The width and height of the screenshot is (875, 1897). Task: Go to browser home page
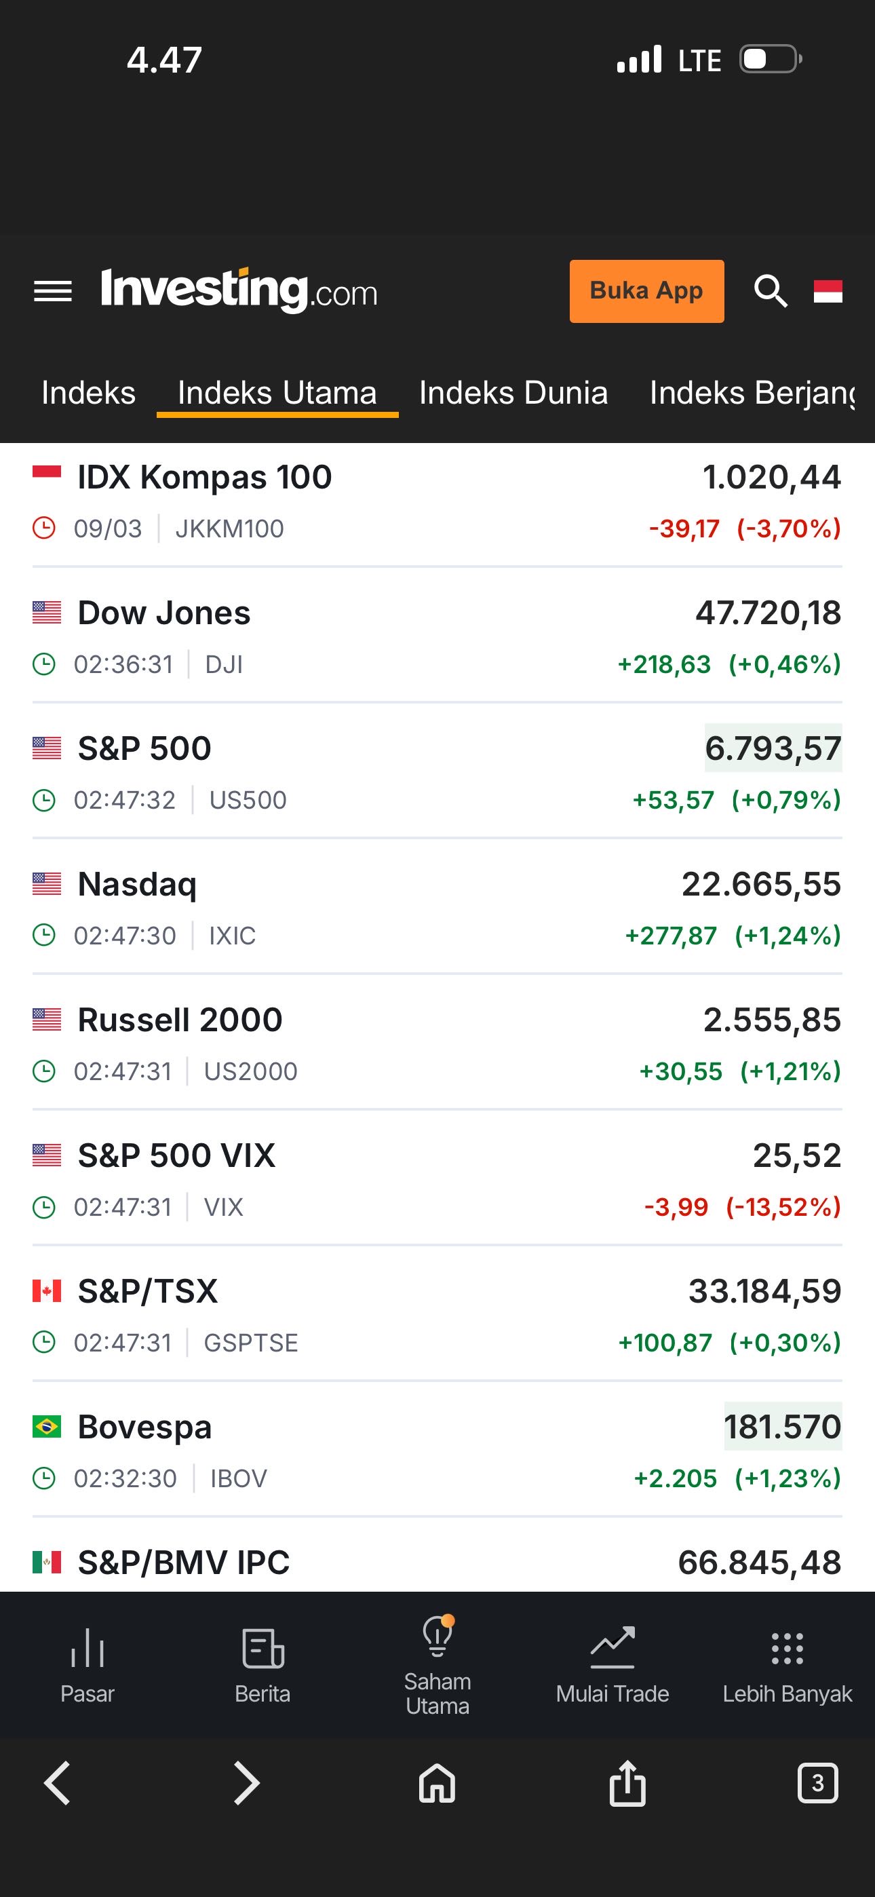click(437, 1784)
